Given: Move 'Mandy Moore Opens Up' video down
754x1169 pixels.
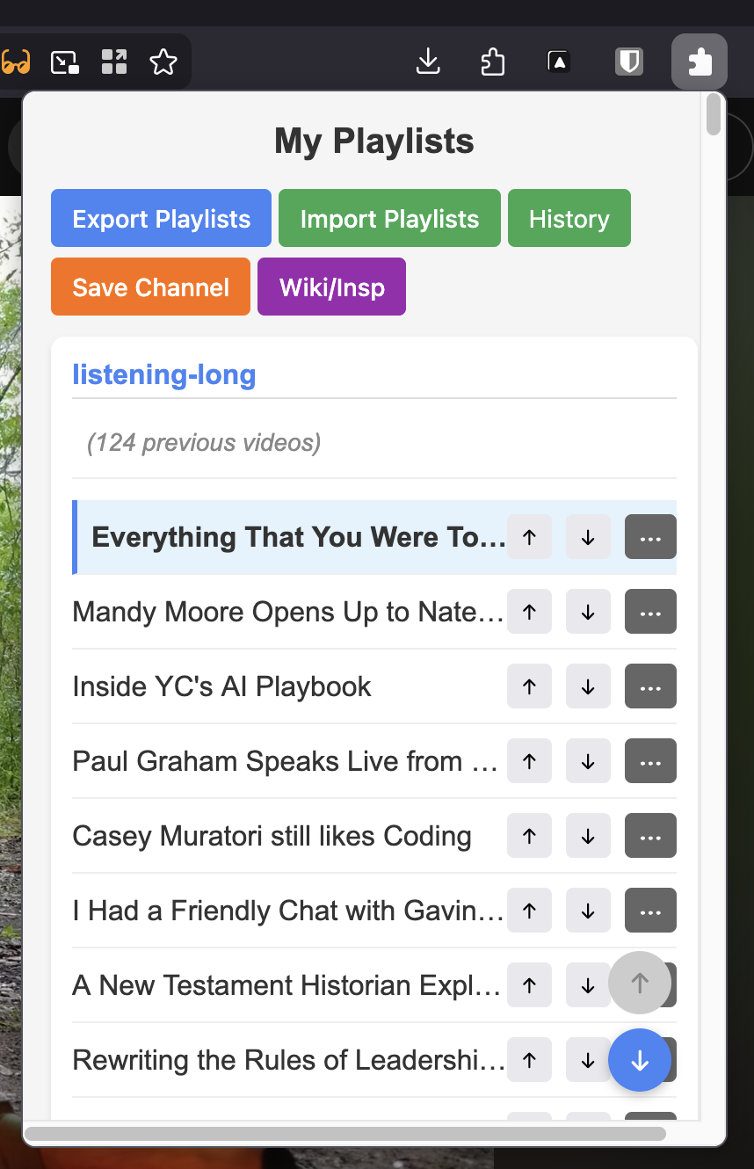Looking at the screenshot, I should pyautogui.click(x=588, y=612).
